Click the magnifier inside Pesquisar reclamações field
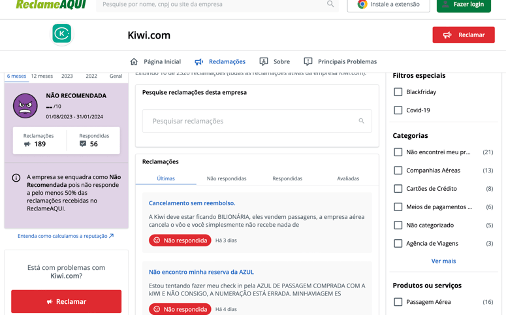Image resolution: width=506 pixels, height=315 pixels. pos(362,121)
